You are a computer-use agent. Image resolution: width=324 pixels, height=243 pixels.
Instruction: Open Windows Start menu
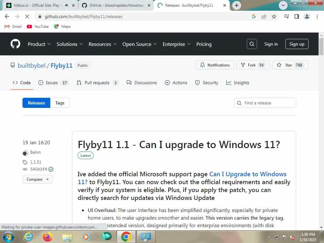click(x=8, y=237)
